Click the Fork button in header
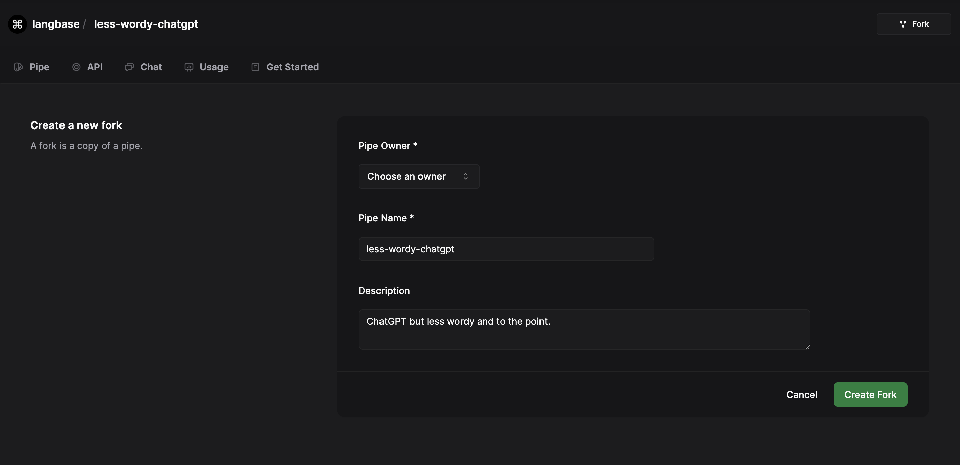960x465 pixels. (x=913, y=24)
